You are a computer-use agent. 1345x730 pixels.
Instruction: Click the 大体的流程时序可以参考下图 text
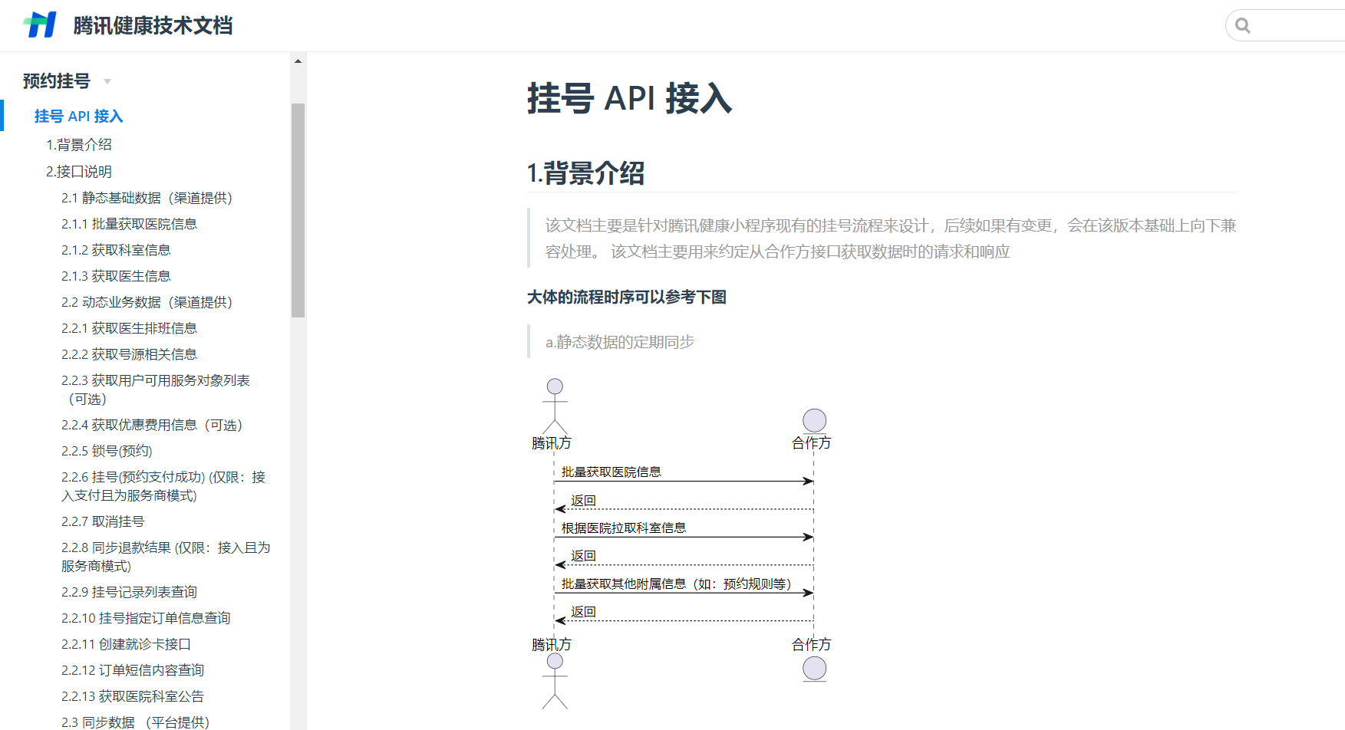click(627, 297)
